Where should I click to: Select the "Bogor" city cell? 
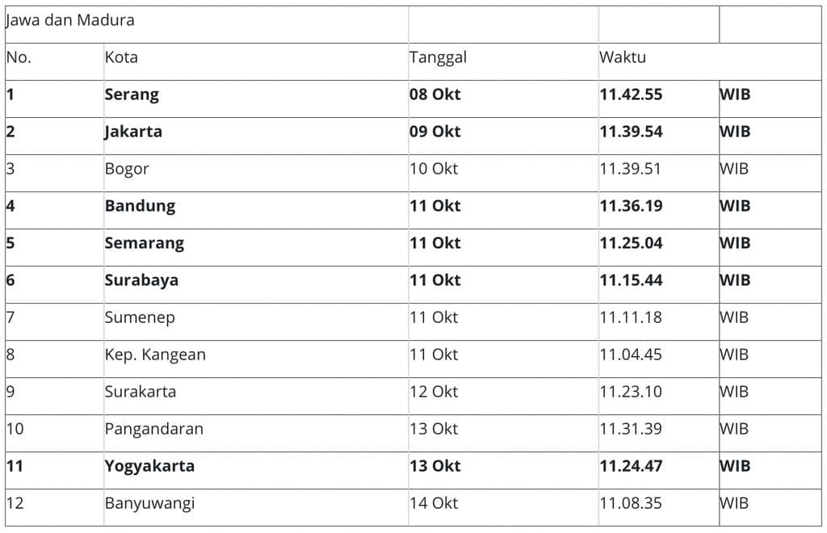(x=127, y=169)
